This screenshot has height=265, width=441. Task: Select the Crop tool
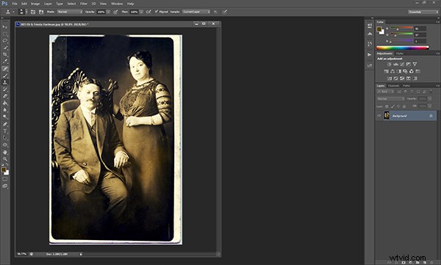pos(5,54)
